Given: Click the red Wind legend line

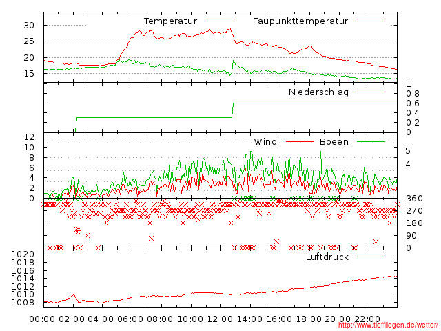Looking at the screenshot, I should tap(300, 142).
